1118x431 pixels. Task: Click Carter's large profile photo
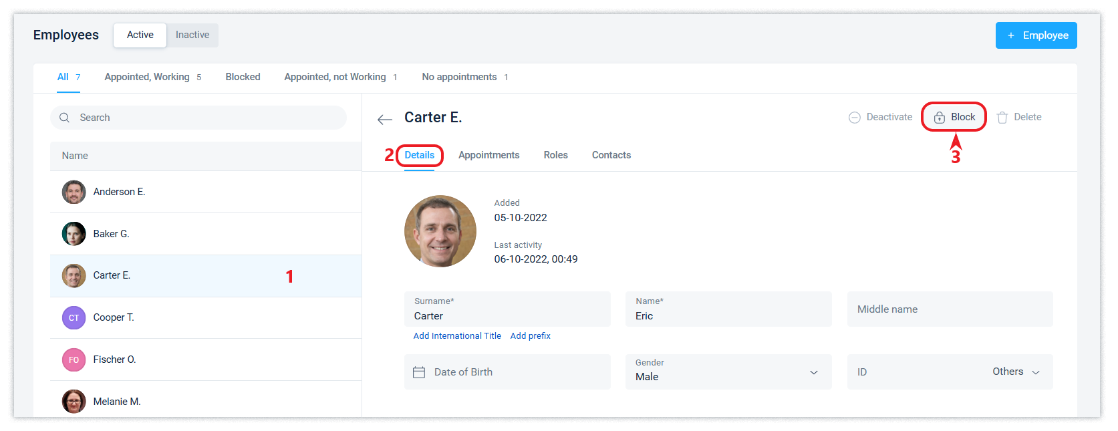pos(440,231)
